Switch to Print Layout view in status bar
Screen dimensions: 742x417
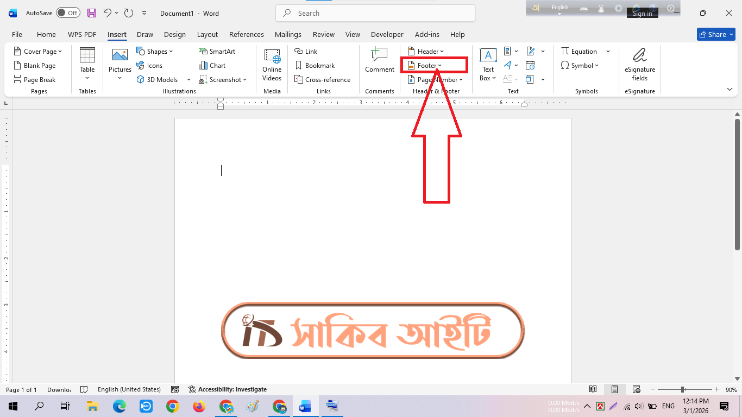(614, 389)
